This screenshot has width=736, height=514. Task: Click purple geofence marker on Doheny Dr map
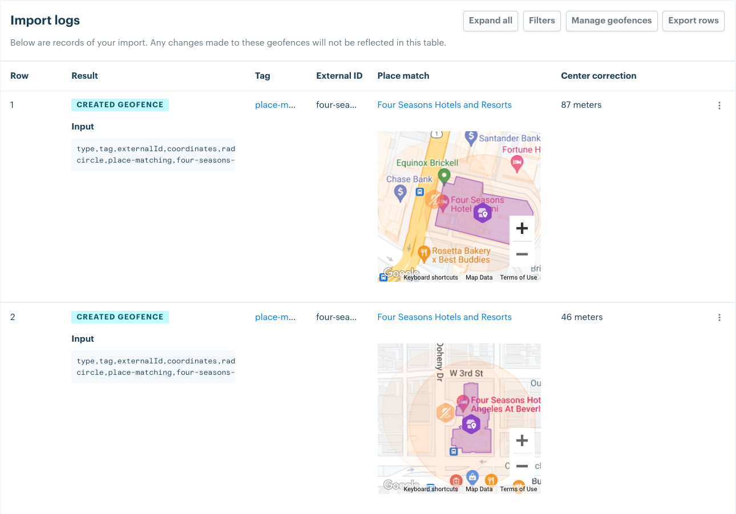pyautogui.click(x=471, y=424)
